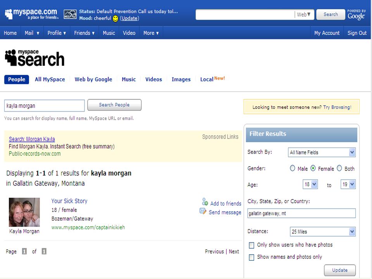The height and width of the screenshot is (279, 372).
Task: Open Public-records-now.com link
Action: coord(34,154)
